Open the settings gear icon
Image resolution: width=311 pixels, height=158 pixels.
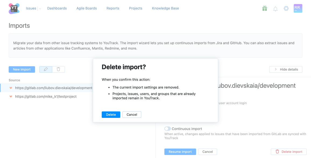(x=286, y=8)
